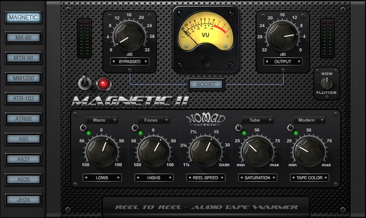Open the Focus dropdown arrow
The width and height of the screenshot is (366, 218).
pyautogui.click(x=166, y=120)
